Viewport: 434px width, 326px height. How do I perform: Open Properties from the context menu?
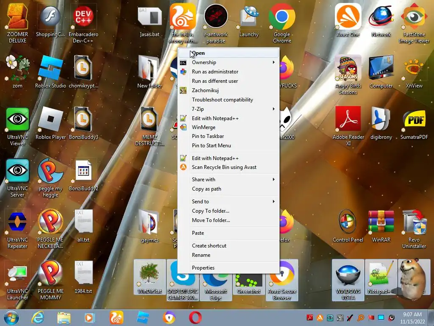[x=228, y=268]
